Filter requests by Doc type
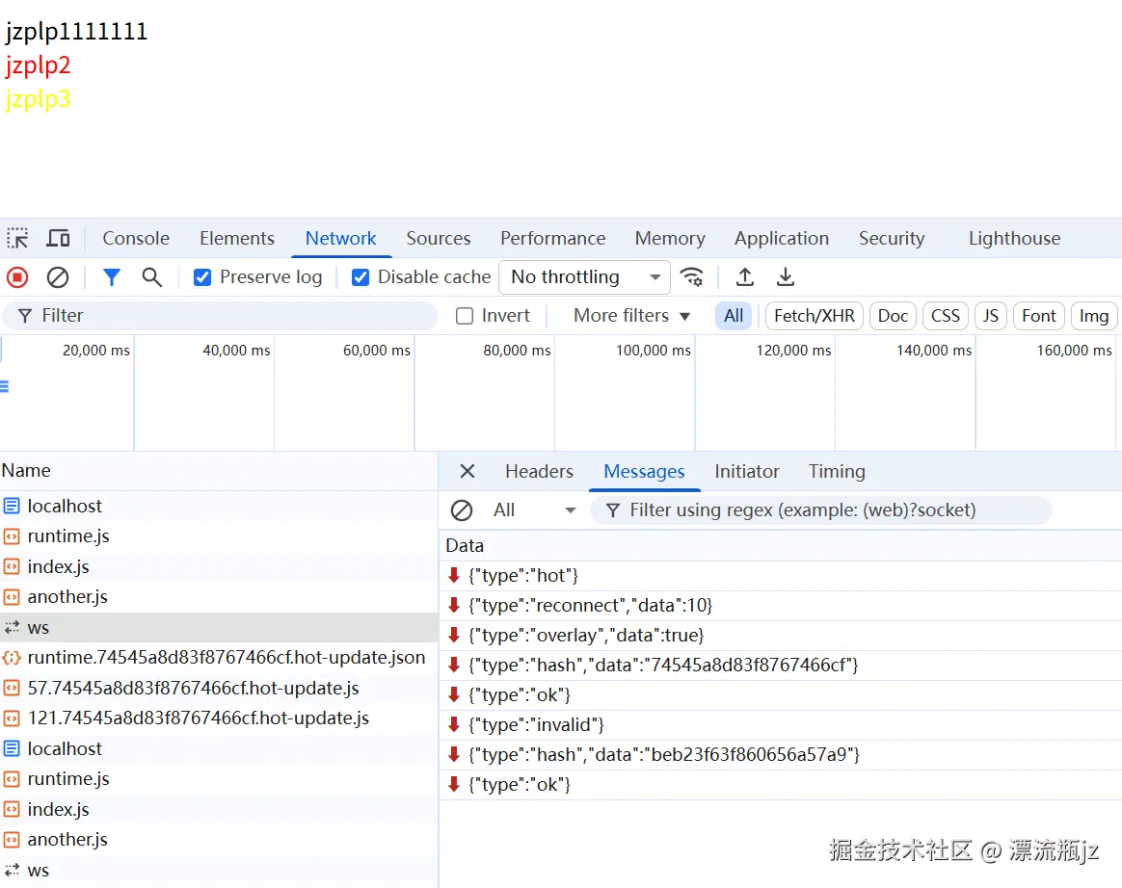 tap(893, 316)
